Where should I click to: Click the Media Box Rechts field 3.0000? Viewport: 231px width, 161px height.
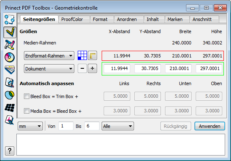click(147, 111)
